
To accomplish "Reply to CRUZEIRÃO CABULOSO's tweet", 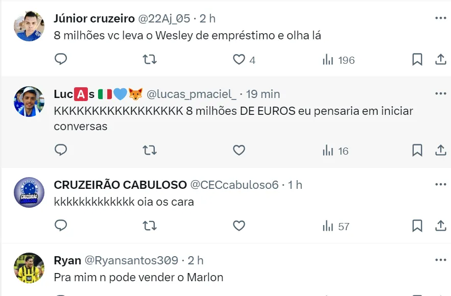I will (61, 225).
